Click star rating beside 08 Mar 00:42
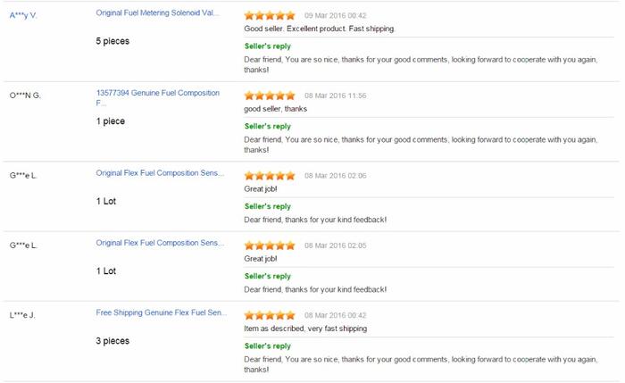 (x=270, y=315)
